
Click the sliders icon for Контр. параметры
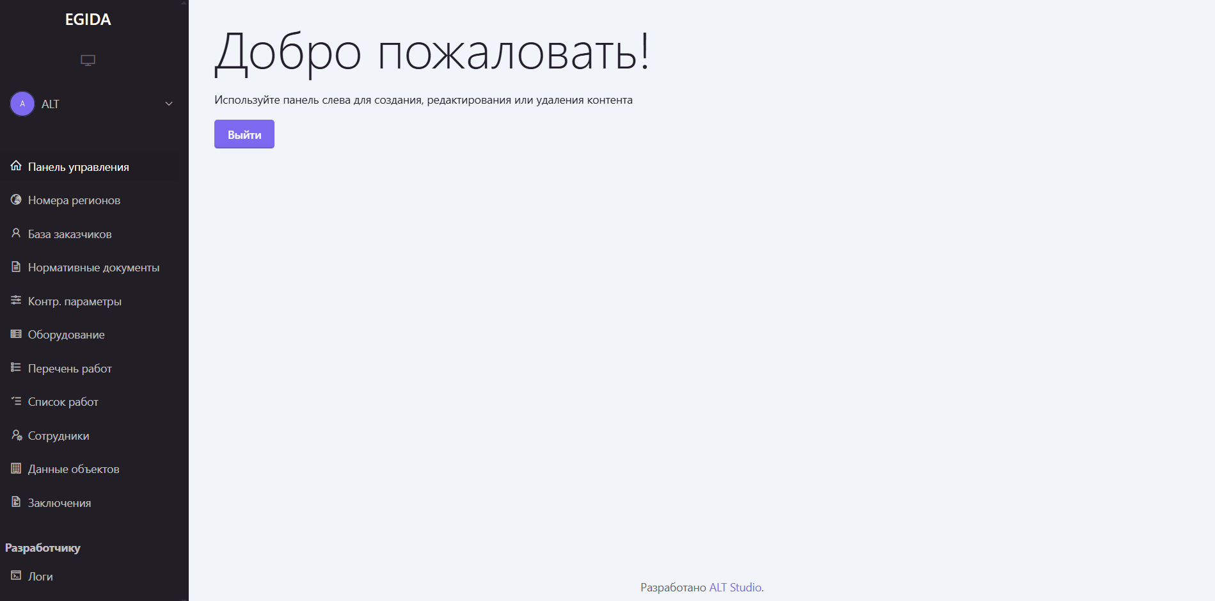point(16,300)
